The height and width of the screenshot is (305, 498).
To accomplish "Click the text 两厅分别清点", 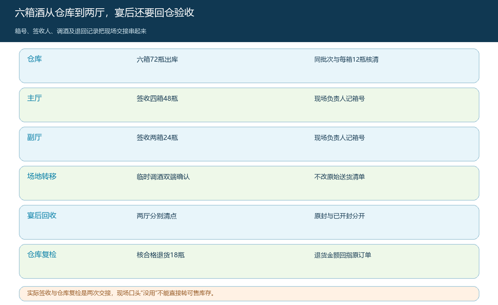I will (x=157, y=216).
